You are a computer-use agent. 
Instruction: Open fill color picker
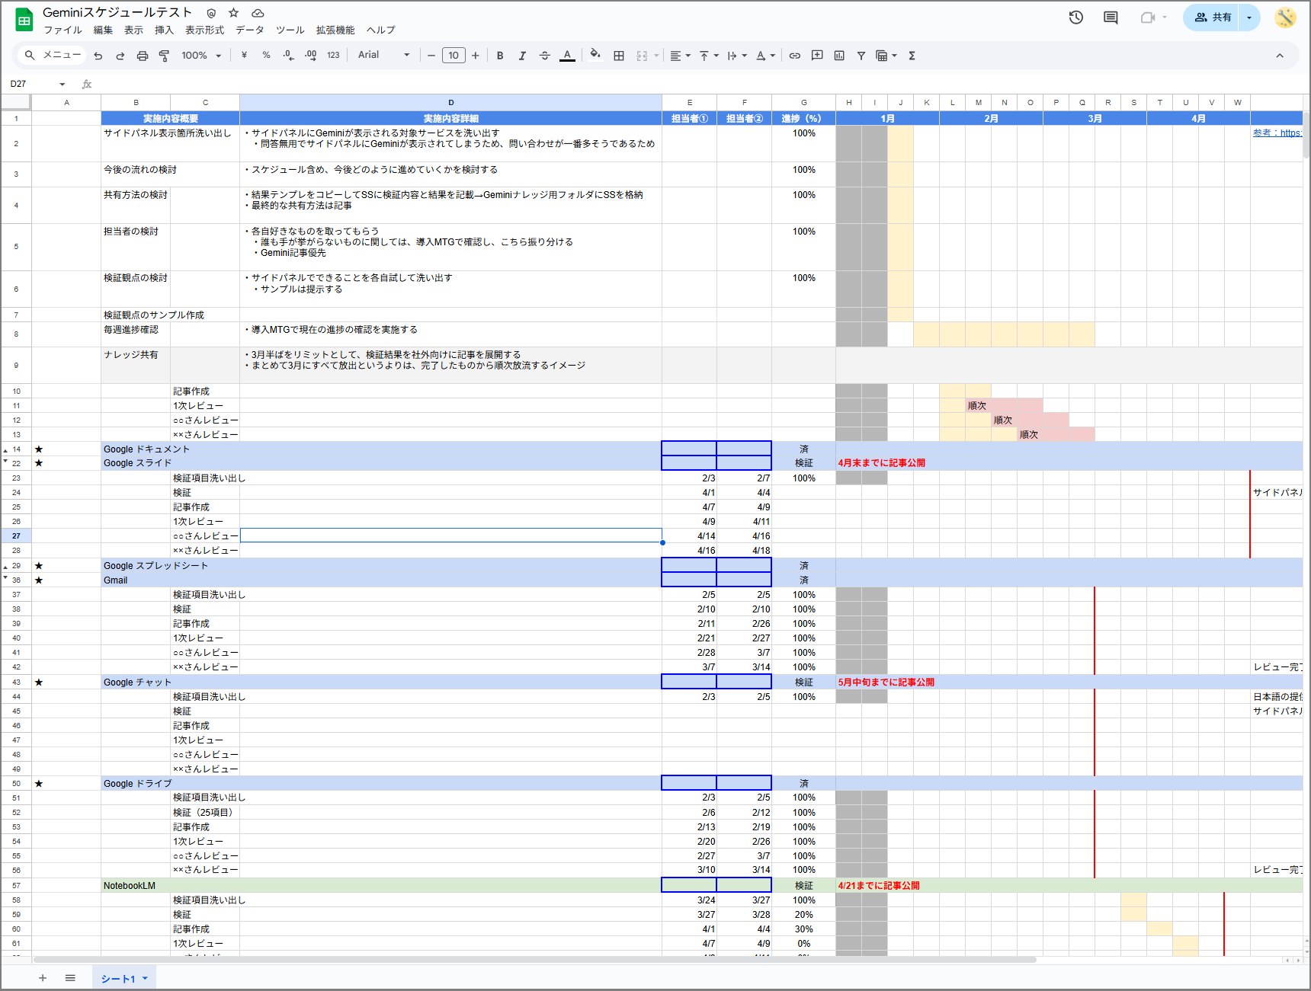pos(595,54)
